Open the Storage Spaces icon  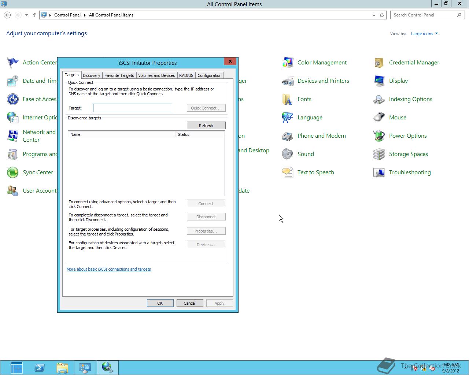pos(379,154)
